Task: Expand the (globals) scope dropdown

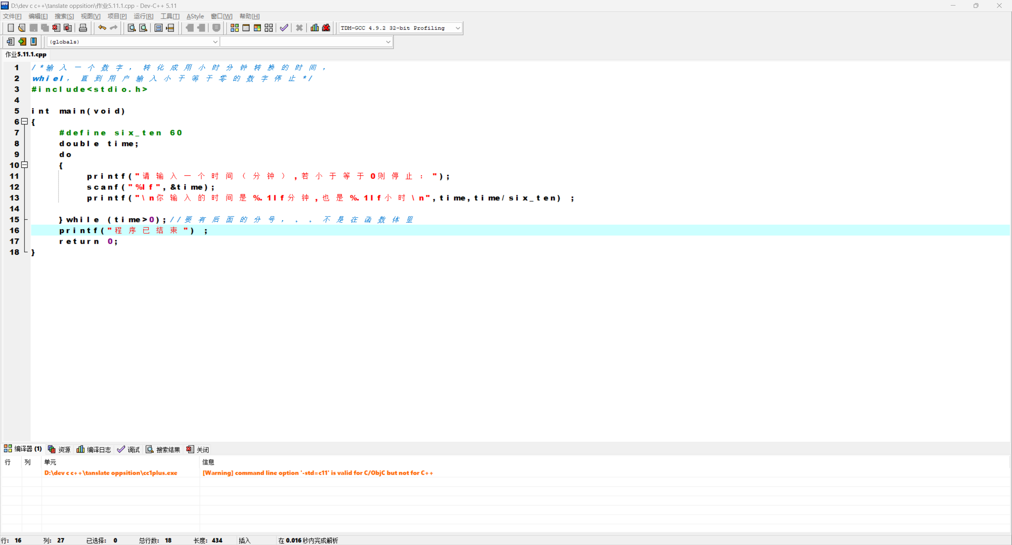Action: [x=215, y=42]
